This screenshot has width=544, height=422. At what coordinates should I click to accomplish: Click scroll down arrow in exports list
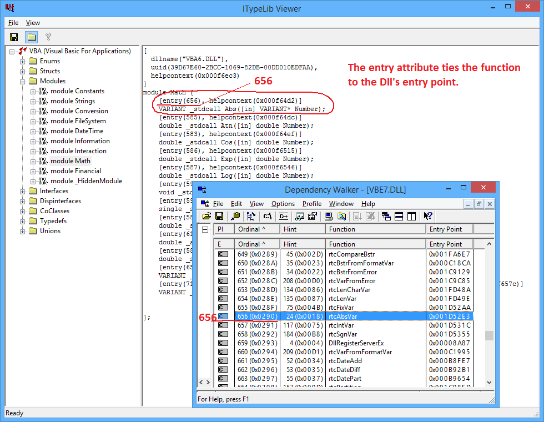click(489, 382)
